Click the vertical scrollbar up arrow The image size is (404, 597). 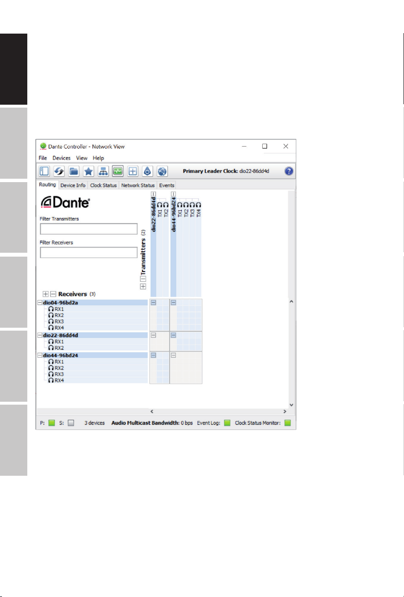pyautogui.click(x=291, y=302)
